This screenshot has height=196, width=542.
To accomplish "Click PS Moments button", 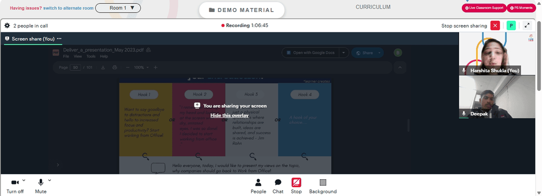I will click(521, 8).
